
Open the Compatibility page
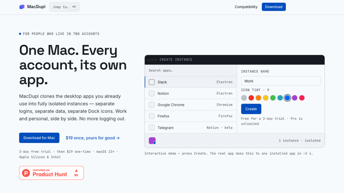click(246, 7)
